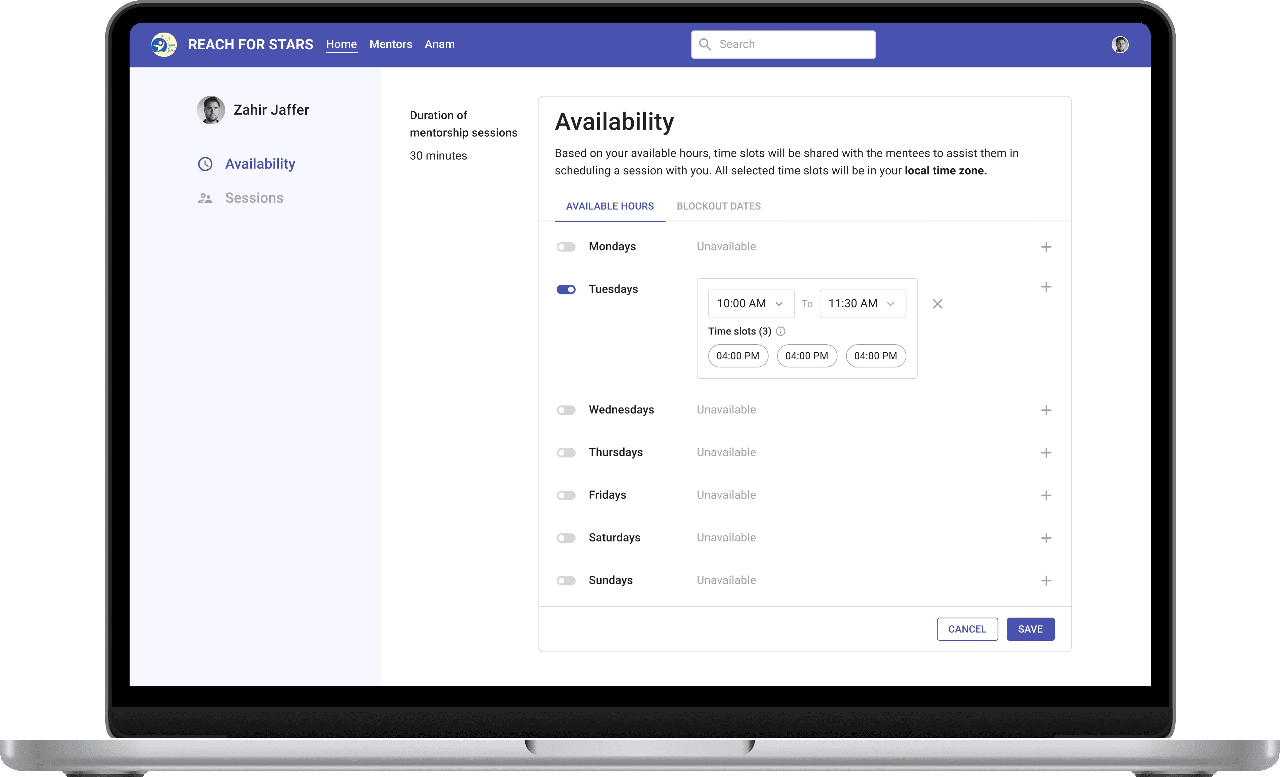Open the 10:00 AM start time dropdown
Viewport: 1280px width, 777px height.
point(751,304)
